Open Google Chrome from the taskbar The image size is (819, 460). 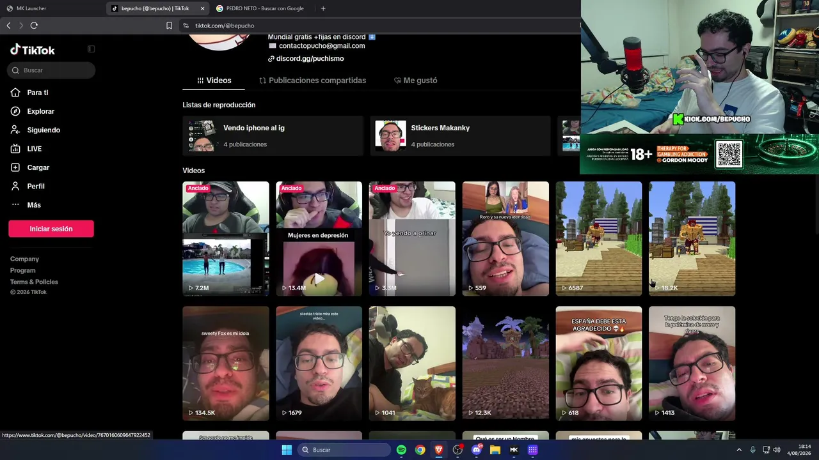pos(420,450)
